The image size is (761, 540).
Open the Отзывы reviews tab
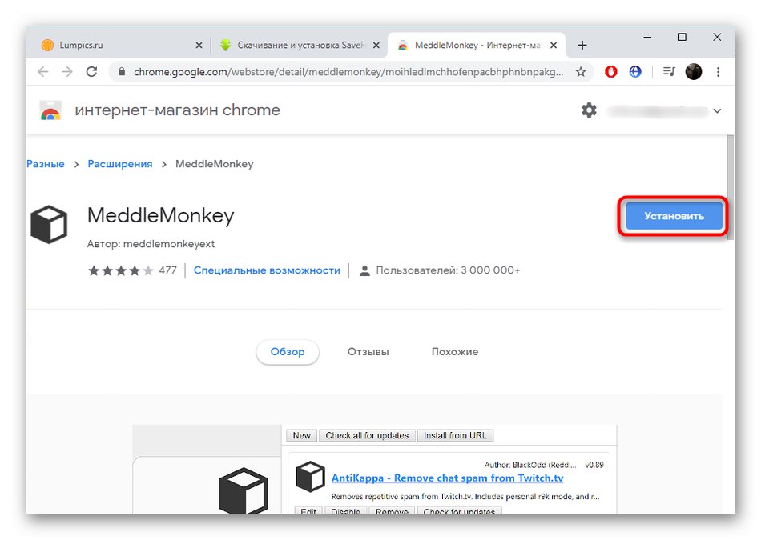pyautogui.click(x=368, y=352)
